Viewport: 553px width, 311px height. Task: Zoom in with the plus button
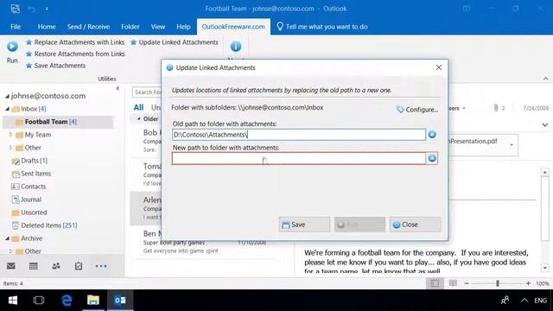pos(528,283)
